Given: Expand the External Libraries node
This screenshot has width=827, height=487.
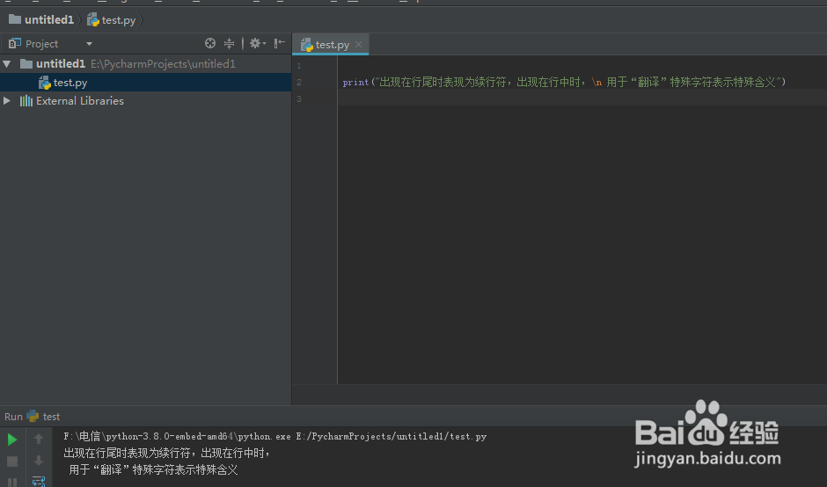Looking at the screenshot, I should 7,100.
